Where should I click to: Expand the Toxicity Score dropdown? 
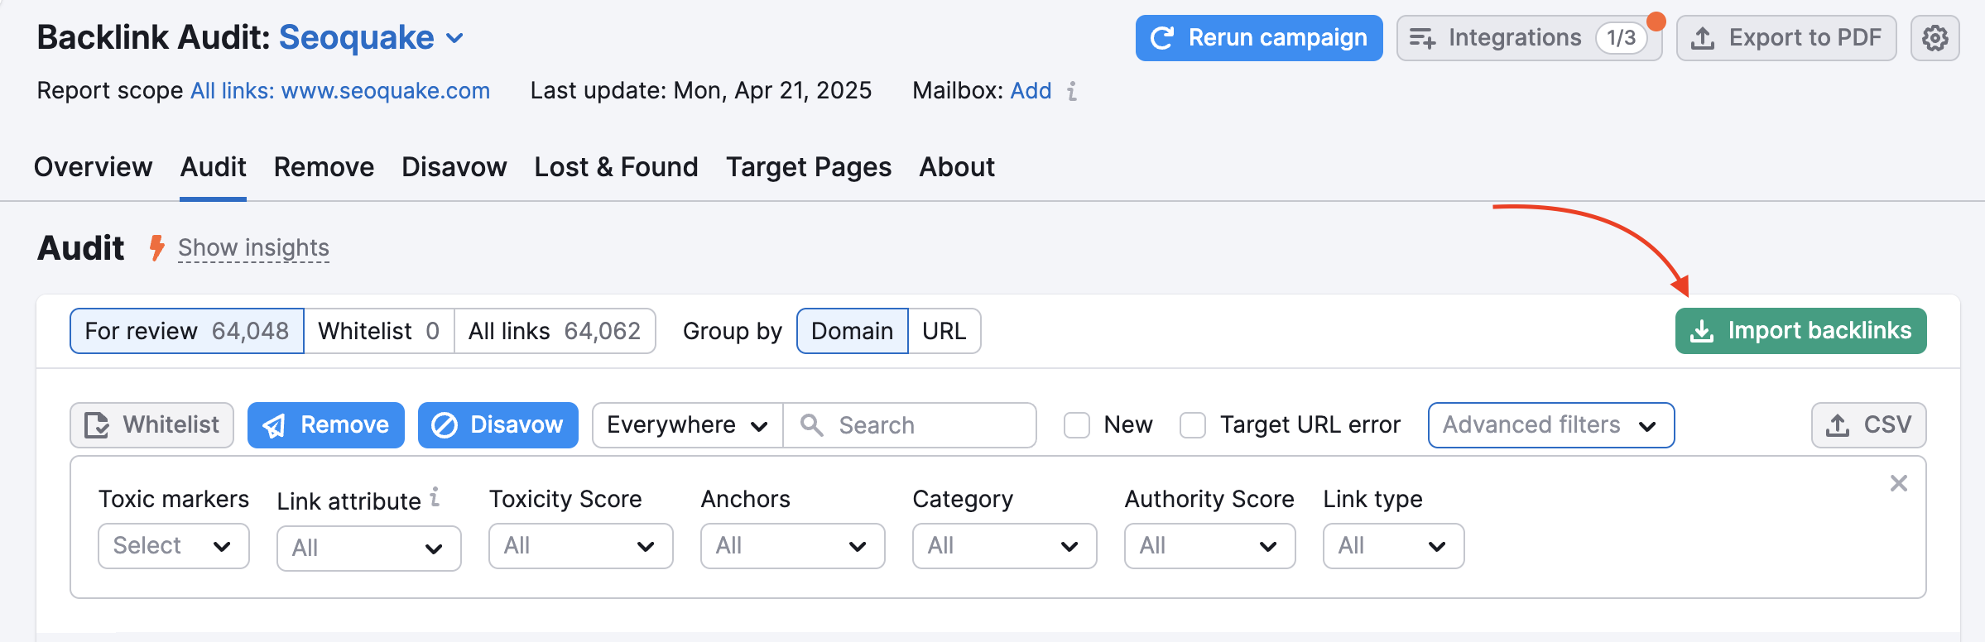pyautogui.click(x=580, y=546)
